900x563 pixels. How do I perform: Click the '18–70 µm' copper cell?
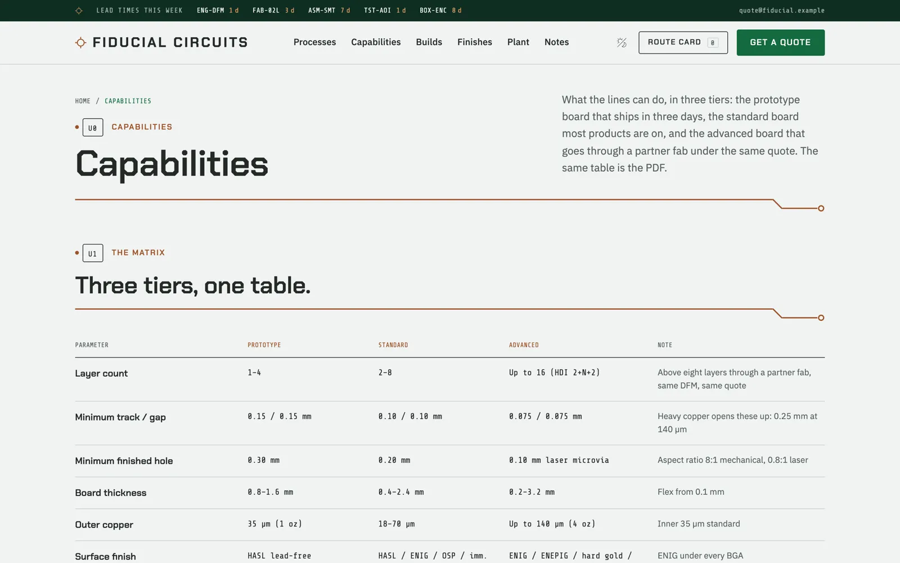point(397,524)
